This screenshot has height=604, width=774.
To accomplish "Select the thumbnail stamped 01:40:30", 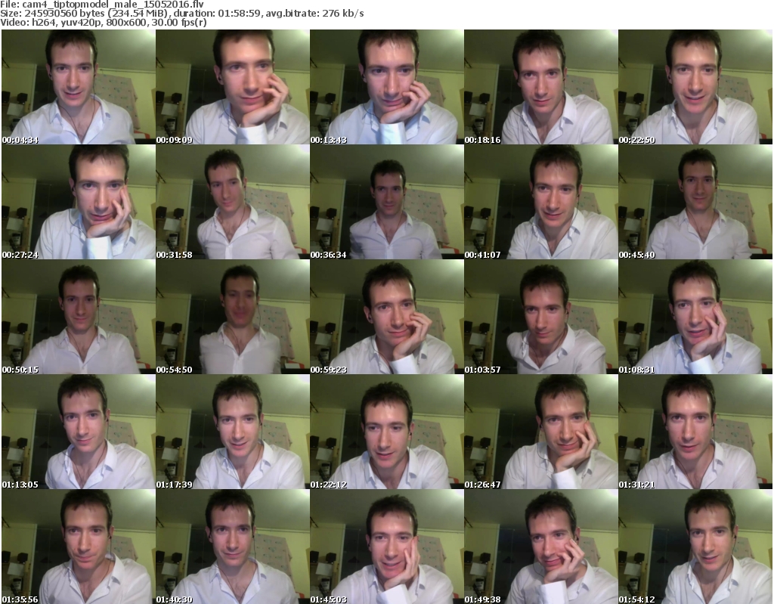I will [x=233, y=547].
